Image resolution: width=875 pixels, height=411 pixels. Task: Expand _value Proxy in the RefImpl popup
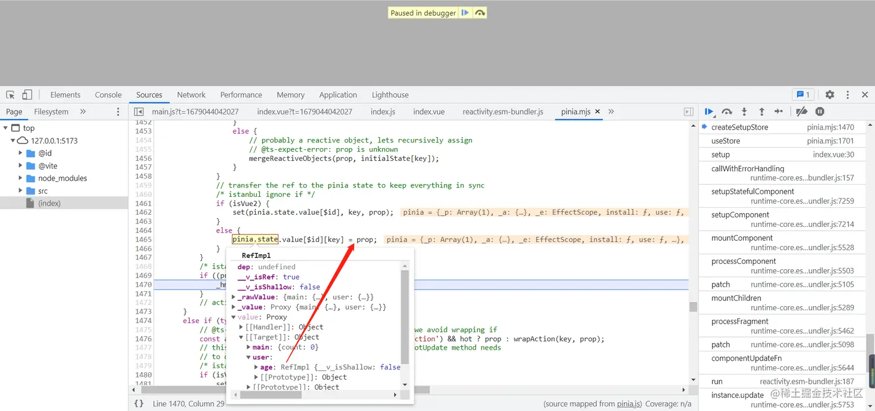pyautogui.click(x=234, y=307)
